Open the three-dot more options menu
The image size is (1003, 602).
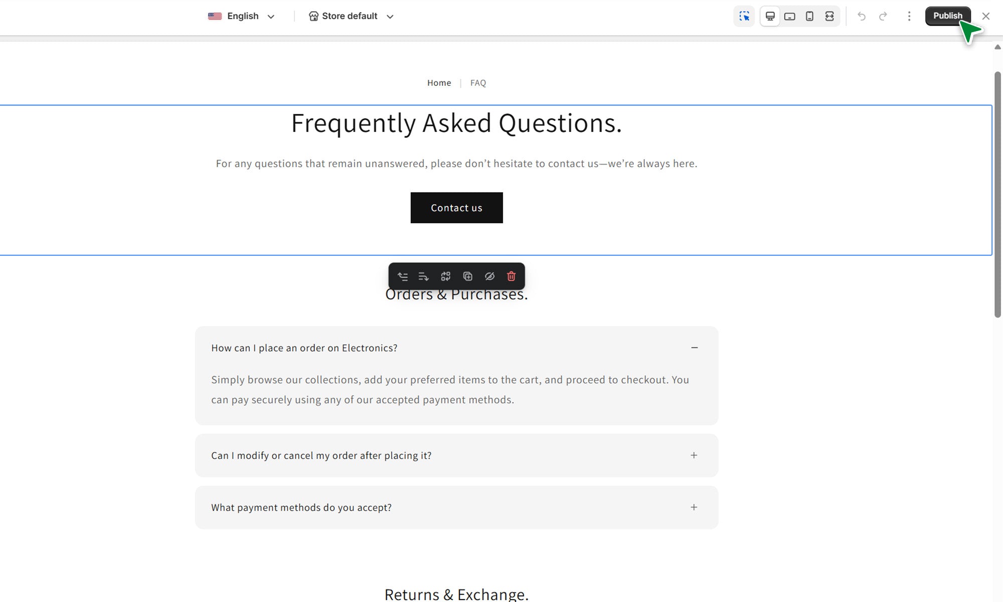909,16
